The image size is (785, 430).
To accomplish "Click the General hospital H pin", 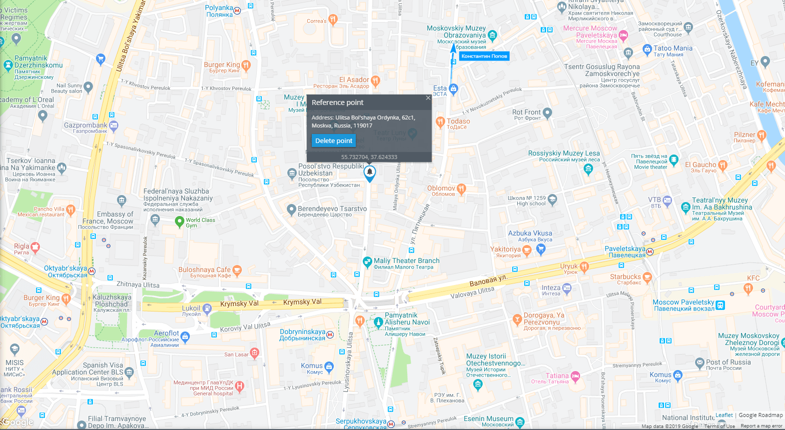I will pyautogui.click(x=239, y=386).
